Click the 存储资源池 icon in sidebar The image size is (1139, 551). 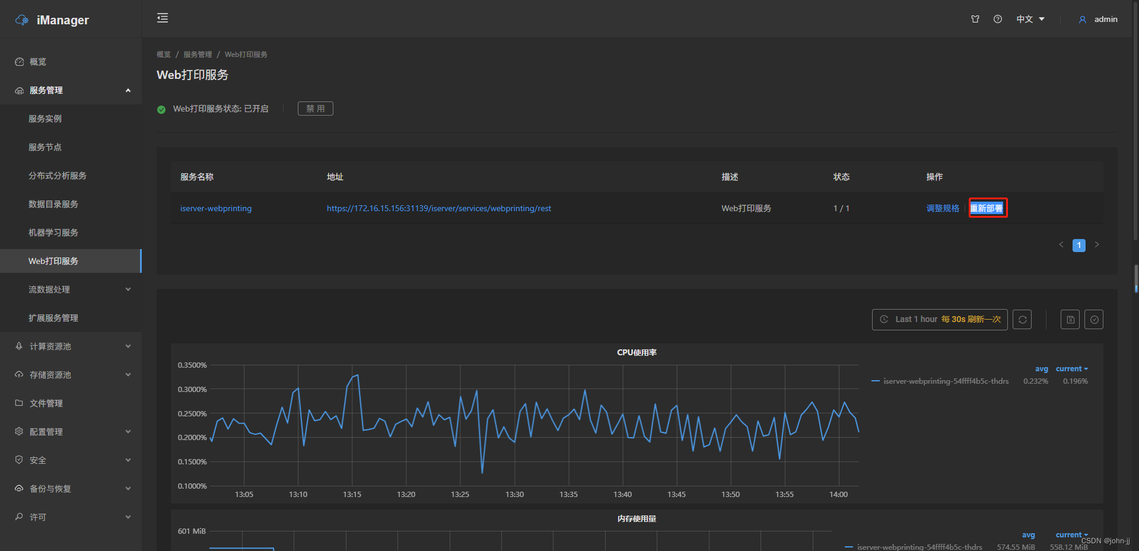(x=19, y=375)
